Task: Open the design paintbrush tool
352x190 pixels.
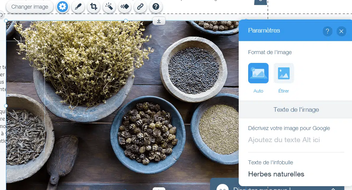Action: [x=78, y=7]
